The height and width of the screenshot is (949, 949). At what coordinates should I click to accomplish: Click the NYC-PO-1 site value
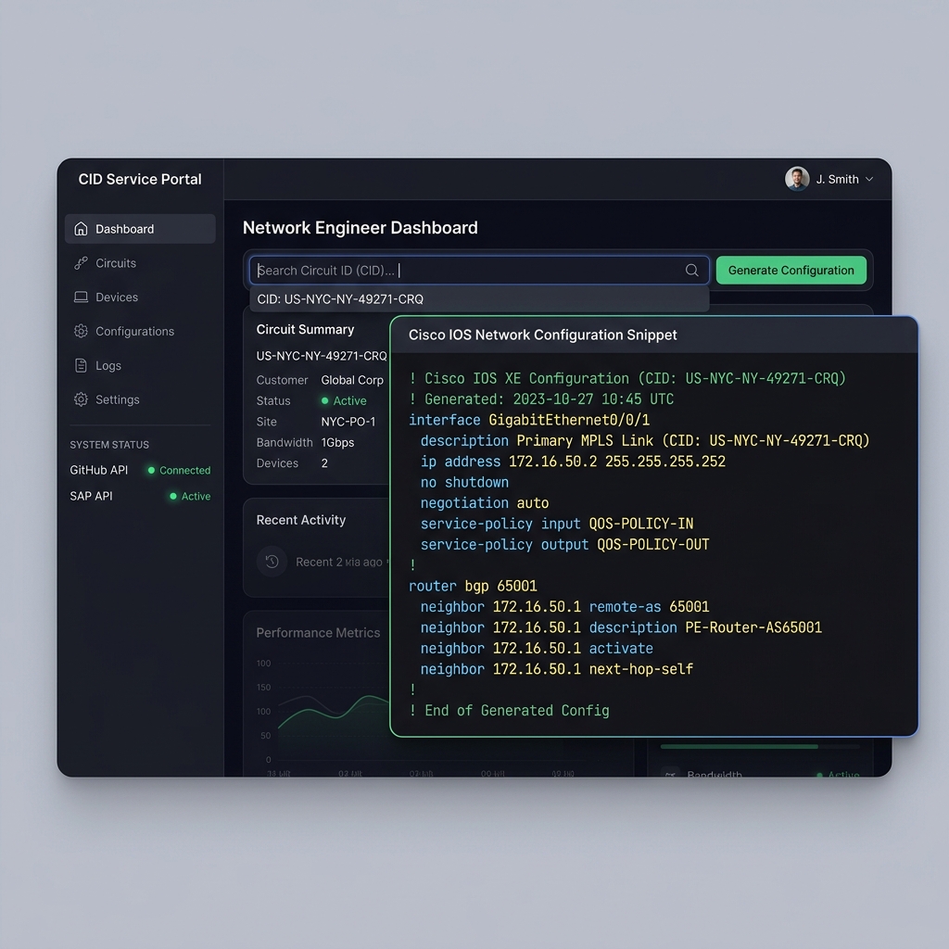click(348, 422)
